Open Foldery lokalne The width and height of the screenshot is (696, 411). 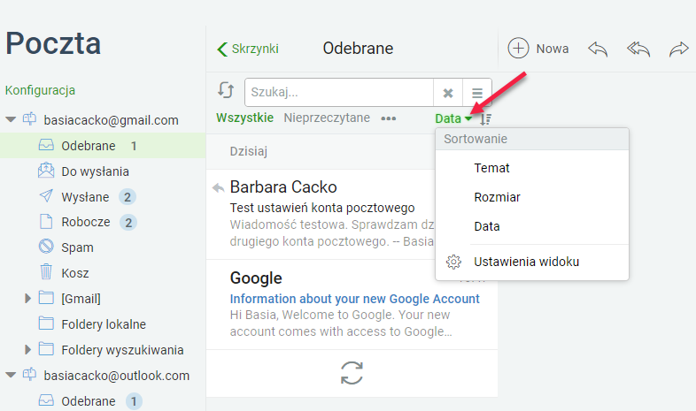click(x=104, y=324)
